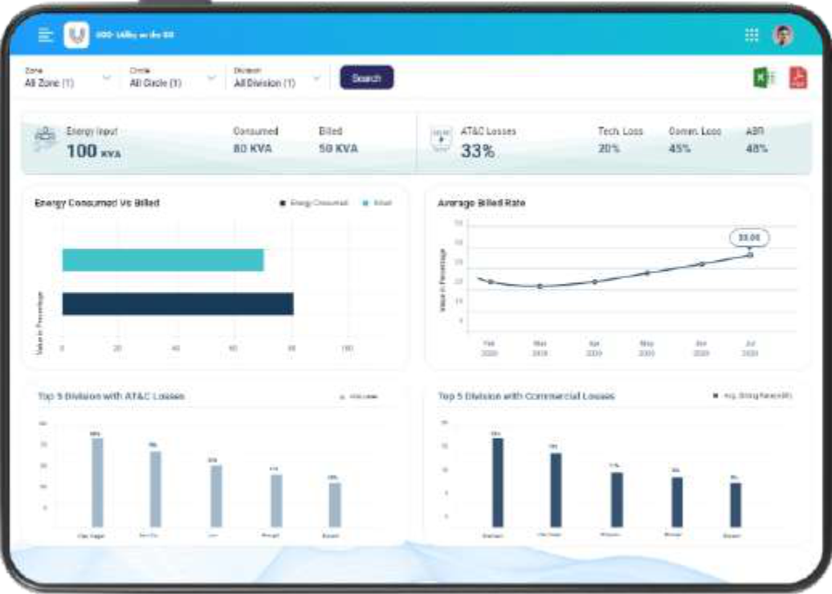
Task: Click the app logo in header
Action: pyautogui.click(x=76, y=35)
